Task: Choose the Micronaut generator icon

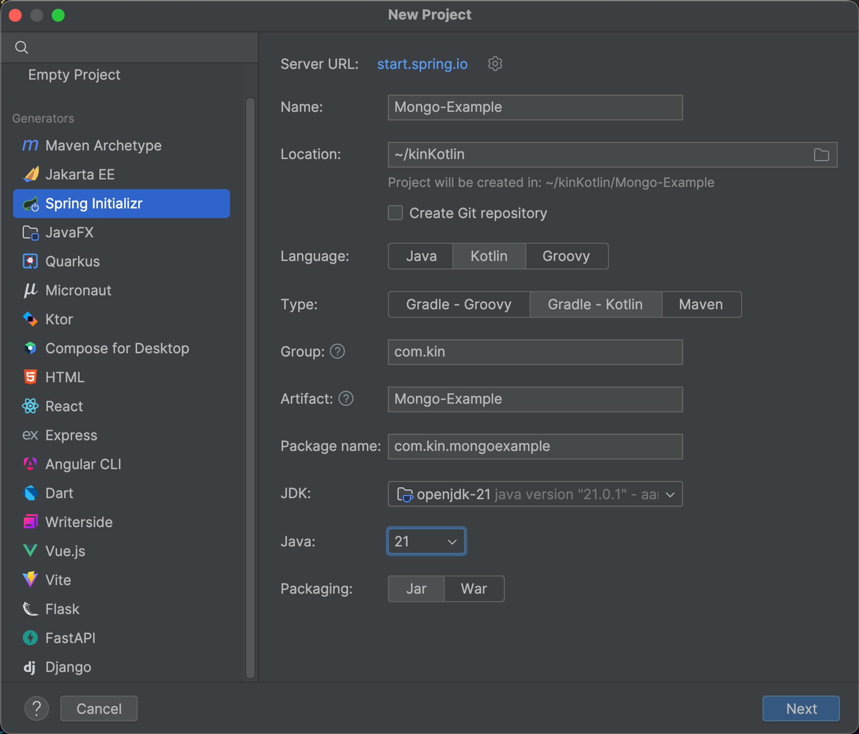Action: [x=30, y=290]
